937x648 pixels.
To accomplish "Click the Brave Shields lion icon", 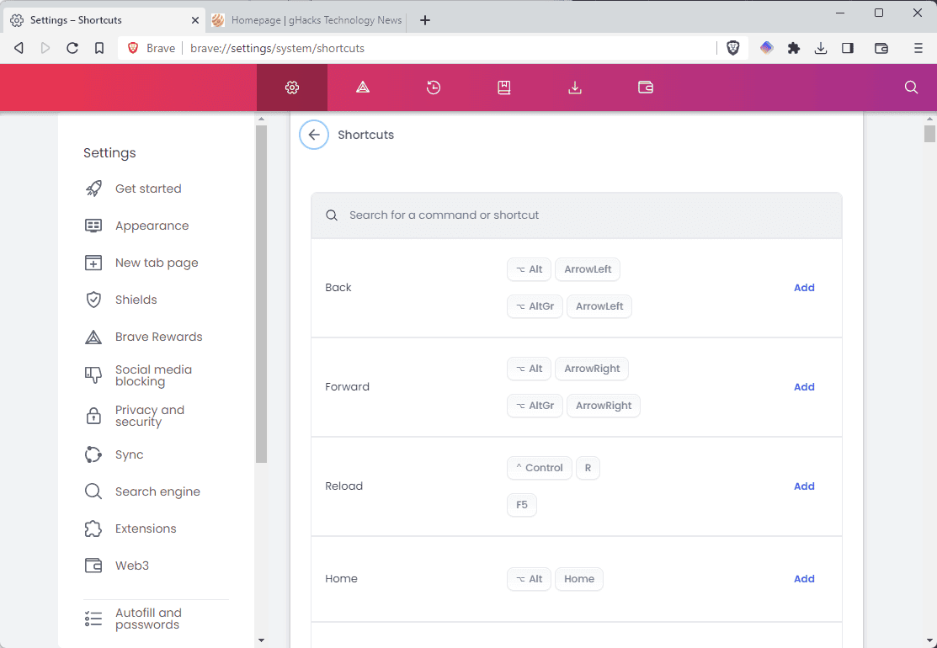I will 733,48.
